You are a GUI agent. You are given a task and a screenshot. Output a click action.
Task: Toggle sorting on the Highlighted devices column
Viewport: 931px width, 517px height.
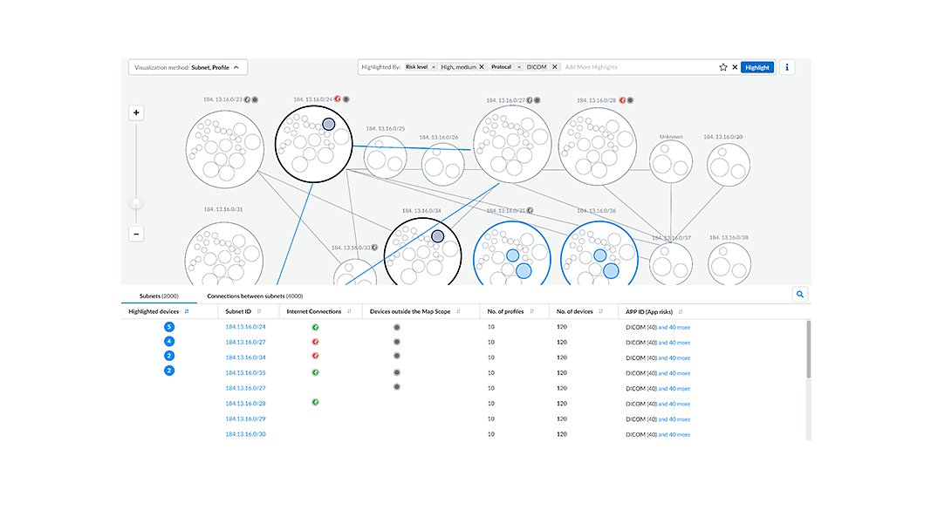pos(187,311)
